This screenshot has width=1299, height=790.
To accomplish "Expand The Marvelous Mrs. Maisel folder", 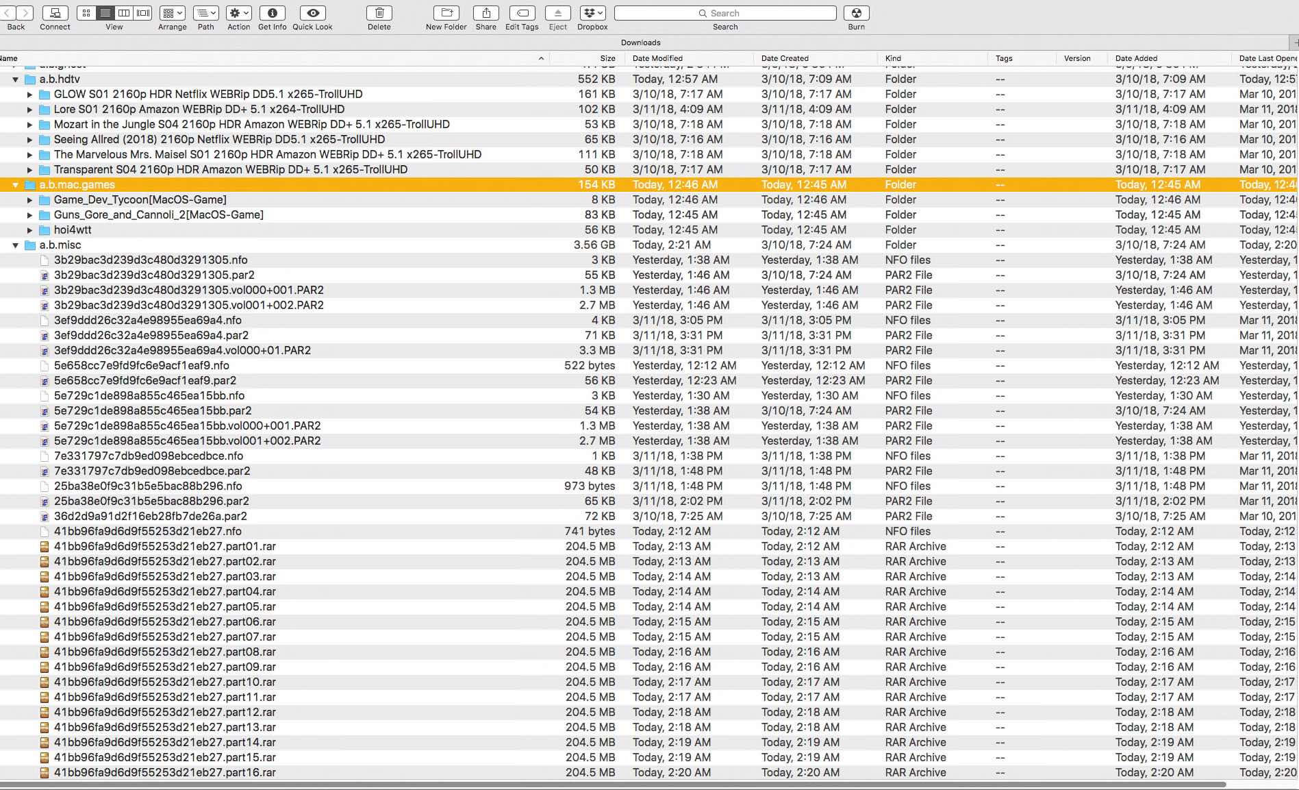I will coord(29,155).
